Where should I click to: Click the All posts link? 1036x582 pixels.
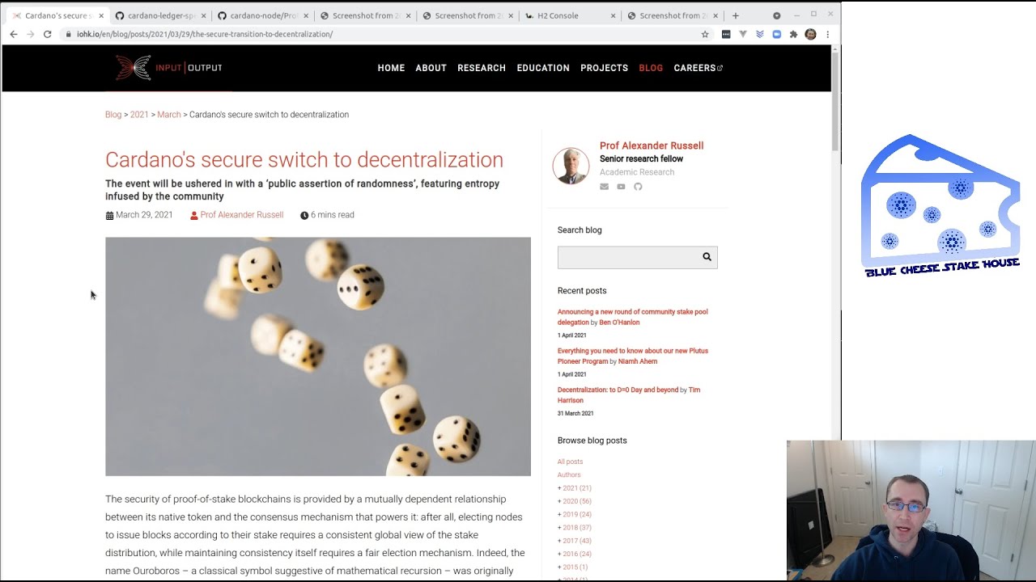pos(570,462)
